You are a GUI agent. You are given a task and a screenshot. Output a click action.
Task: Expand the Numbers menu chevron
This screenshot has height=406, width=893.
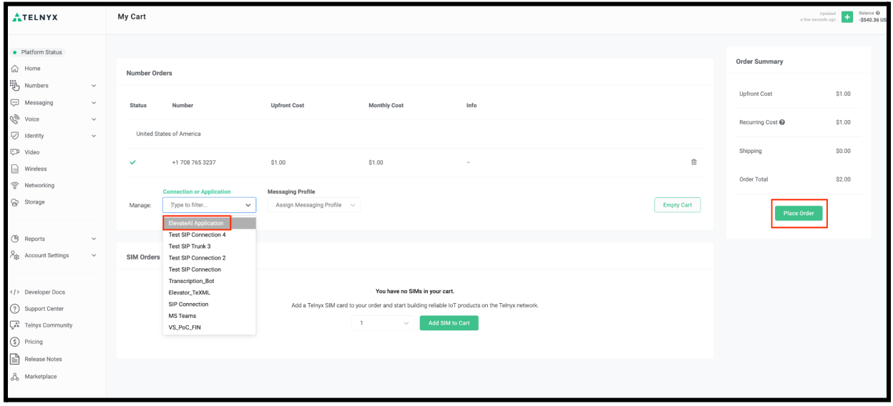point(94,86)
